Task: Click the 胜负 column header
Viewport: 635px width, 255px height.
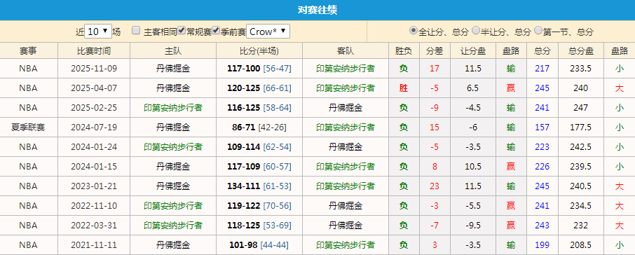Action: pyautogui.click(x=404, y=51)
